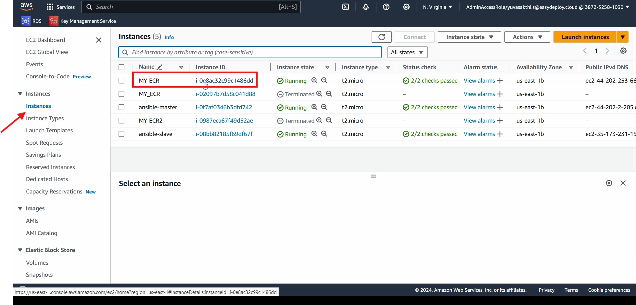The height and width of the screenshot is (305, 636).
Task: Click View alarms for MY-ECR2
Action: click(x=479, y=121)
